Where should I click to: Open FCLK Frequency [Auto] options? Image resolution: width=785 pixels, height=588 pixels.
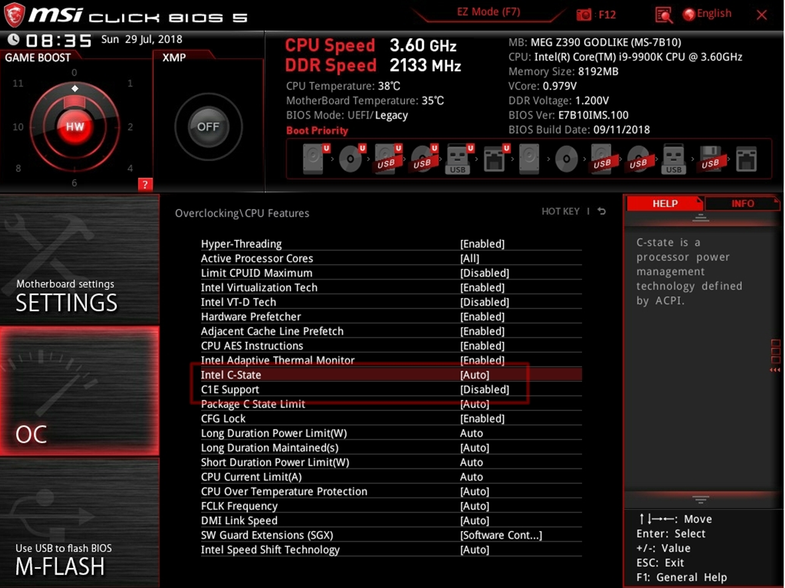(475, 506)
